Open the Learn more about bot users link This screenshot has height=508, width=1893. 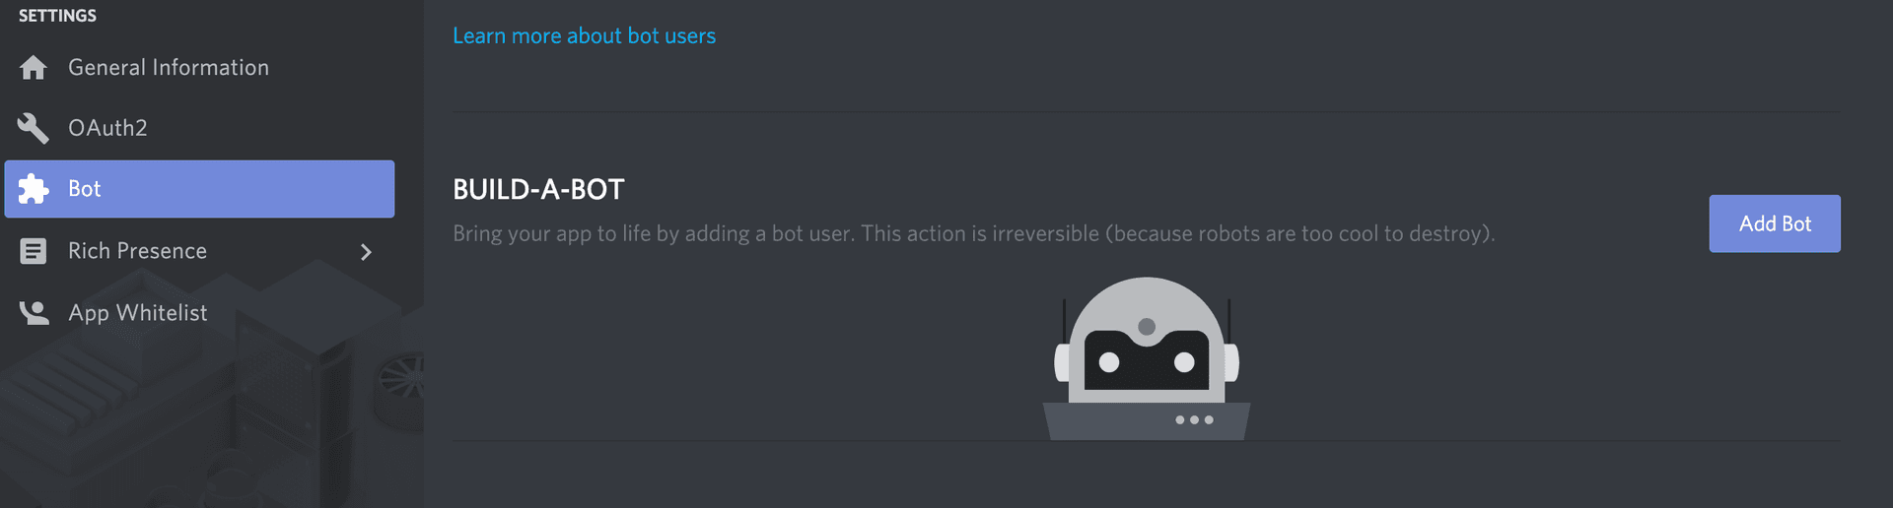click(584, 35)
